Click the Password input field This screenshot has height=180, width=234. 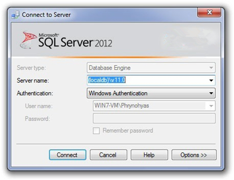tap(154, 118)
